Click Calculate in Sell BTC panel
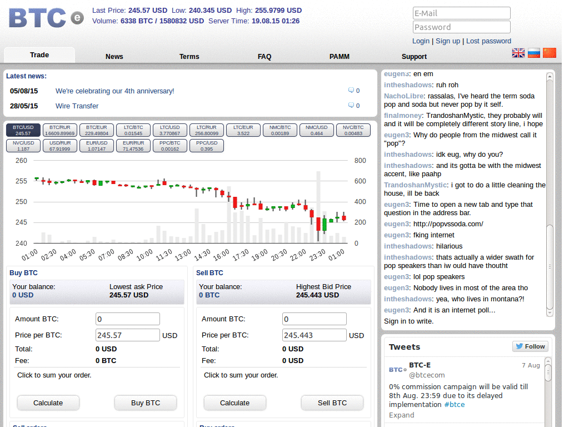 click(235, 403)
